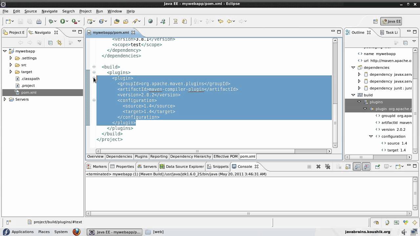Collapse the build element fold marker
The height and width of the screenshot is (236, 420).
pos(94,67)
